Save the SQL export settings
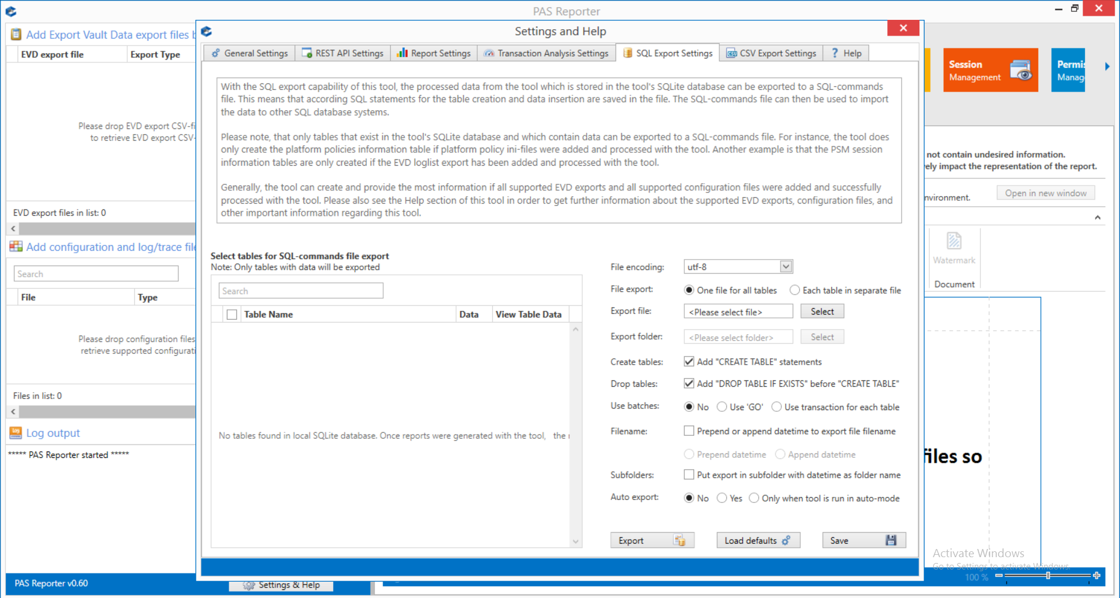The image size is (1120, 598). pyautogui.click(x=864, y=540)
